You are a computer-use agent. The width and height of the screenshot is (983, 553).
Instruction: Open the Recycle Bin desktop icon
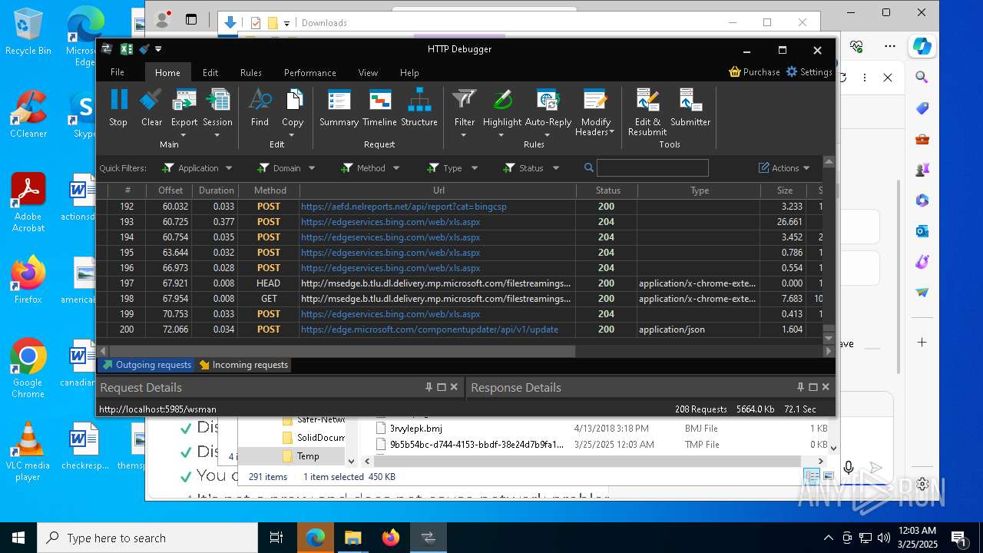(x=28, y=32)
